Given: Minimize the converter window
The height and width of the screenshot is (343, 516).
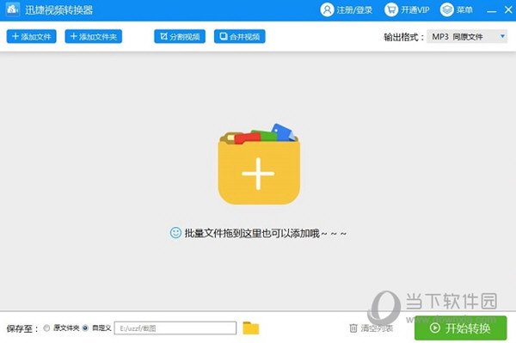Looking at the screenshot, I should [492, 10].
